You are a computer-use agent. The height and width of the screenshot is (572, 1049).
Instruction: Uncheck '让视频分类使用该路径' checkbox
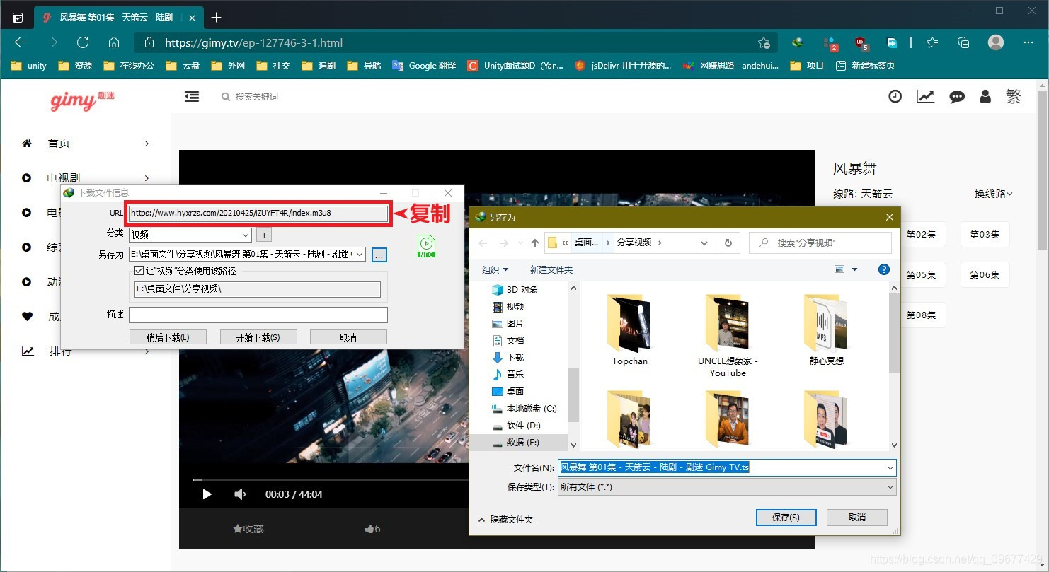point(139,271)
